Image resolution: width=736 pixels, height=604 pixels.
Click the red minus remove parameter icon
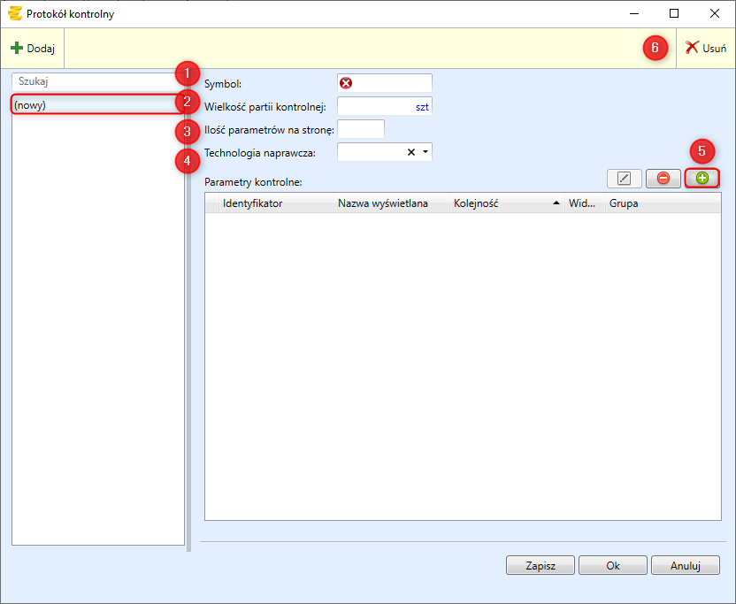coord(663,178)
